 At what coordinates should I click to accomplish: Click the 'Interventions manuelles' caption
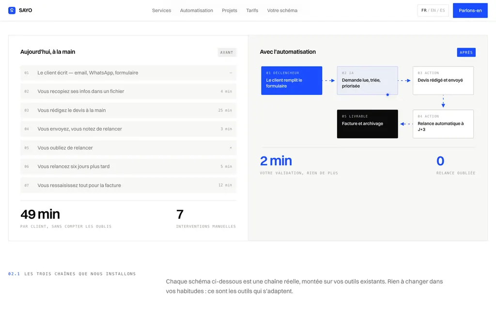[x=206, y=227]
